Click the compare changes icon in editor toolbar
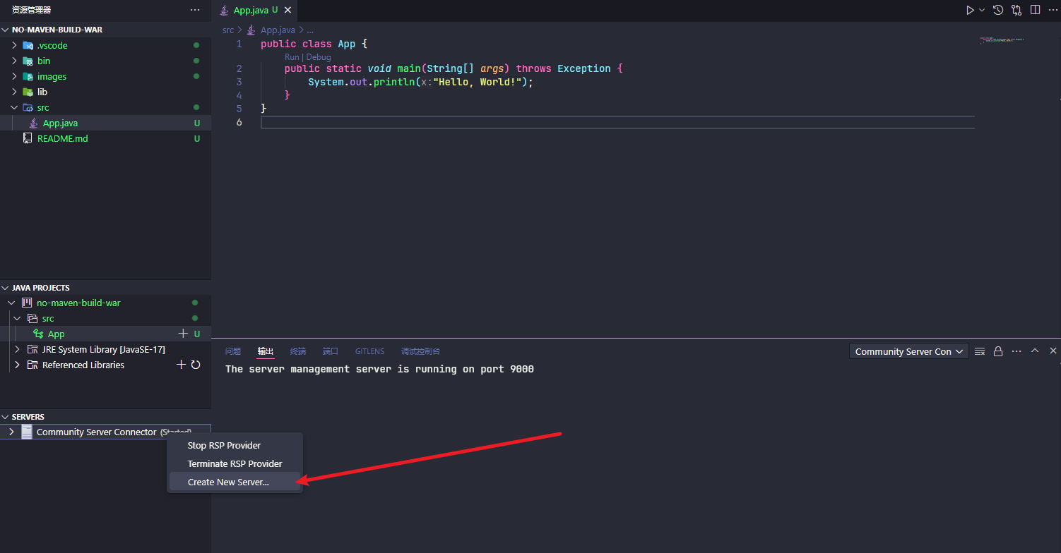Image resolution: width=1061 pixels, height=553 pixels. (x=1016, y=10)
